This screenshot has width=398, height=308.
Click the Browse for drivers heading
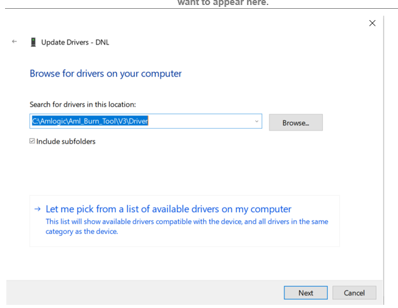(105, 73)
